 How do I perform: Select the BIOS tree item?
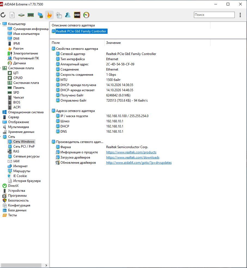[17, 102]
